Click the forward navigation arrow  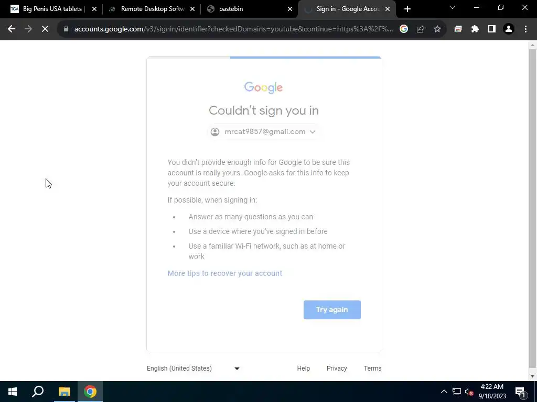pyautogui.click(x=28, y=29)
